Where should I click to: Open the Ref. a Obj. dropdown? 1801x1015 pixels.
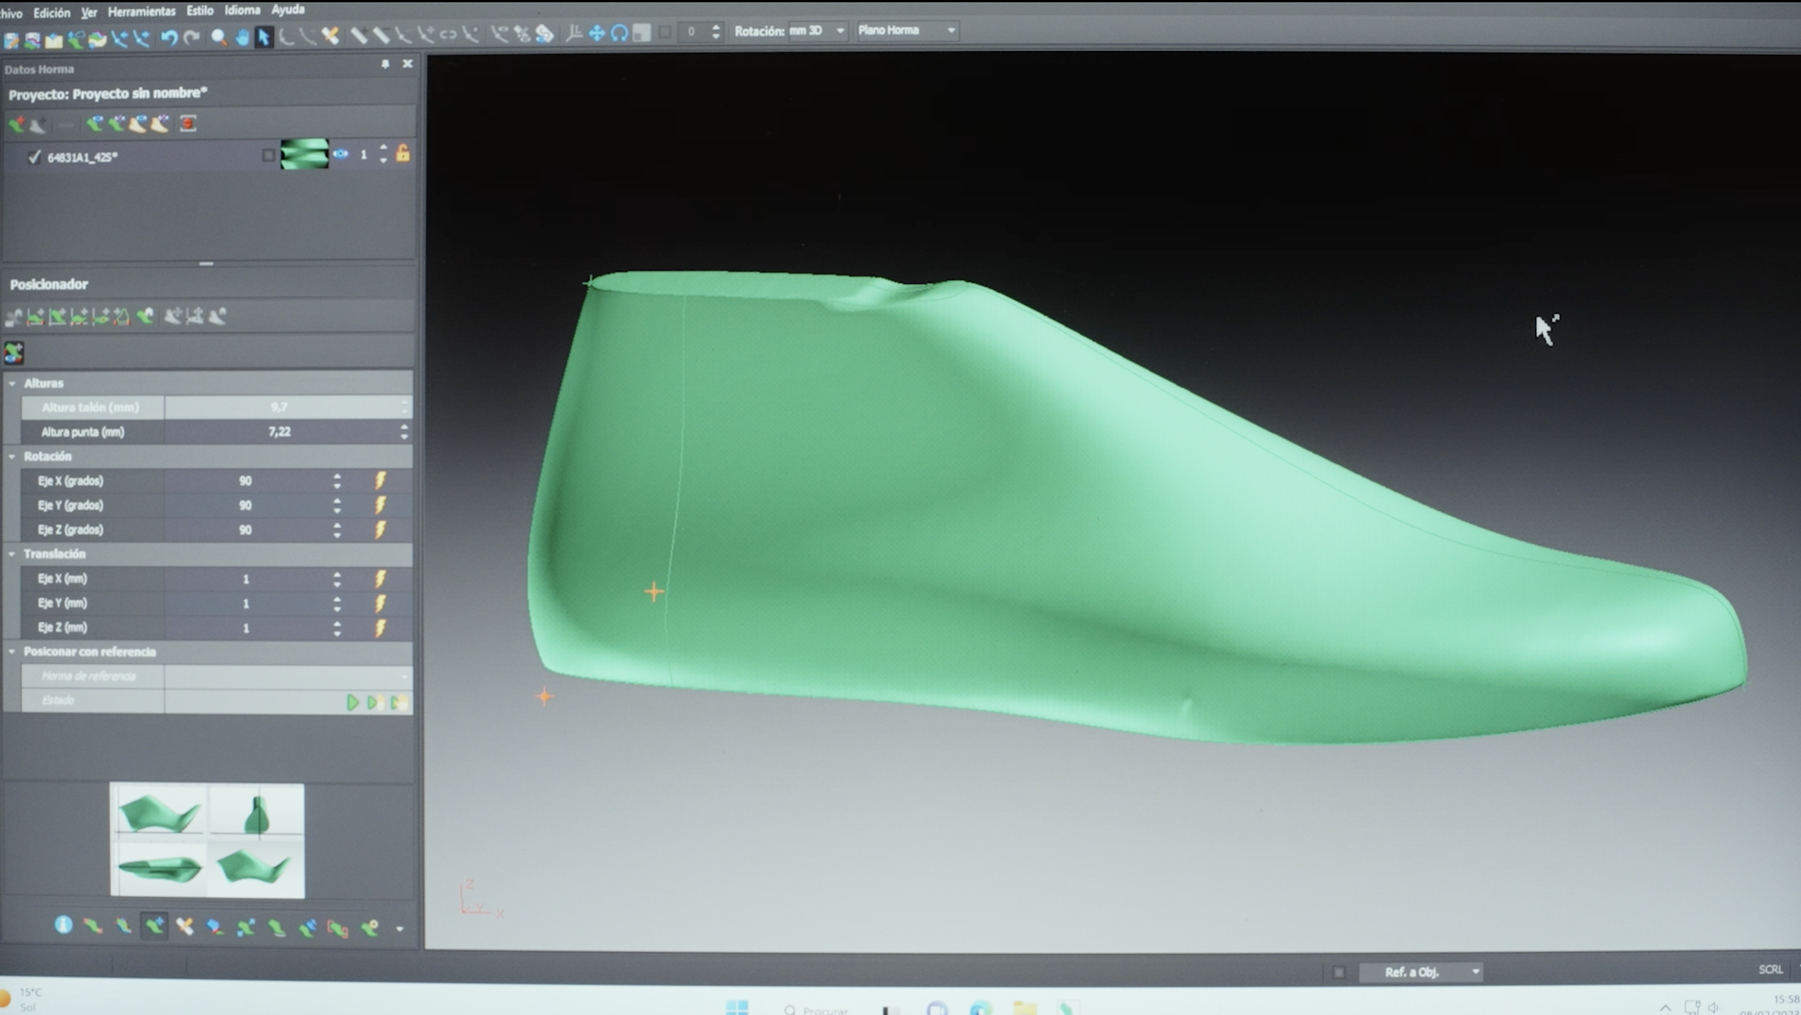pyautogui.click(x=1475, y=972)
